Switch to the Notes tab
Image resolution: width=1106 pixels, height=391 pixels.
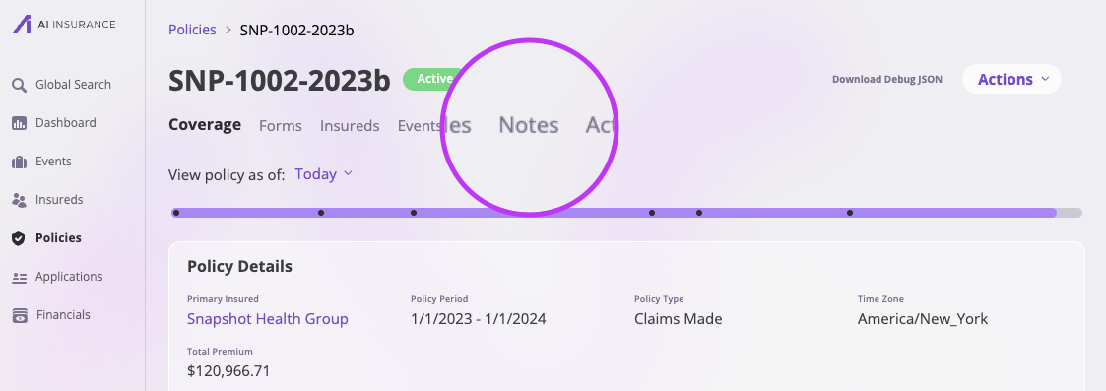tap(528, 125)
